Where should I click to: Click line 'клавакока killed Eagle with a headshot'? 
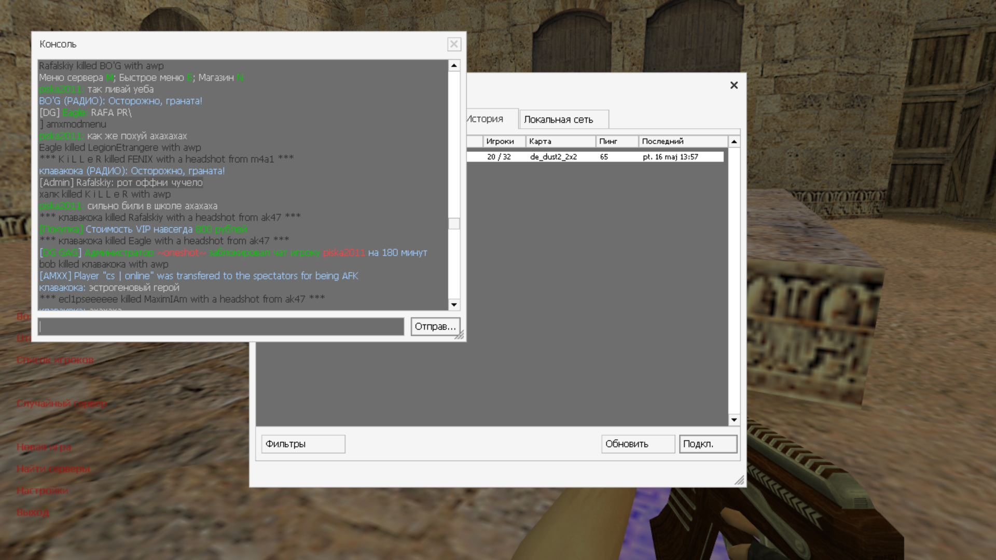click(164, 241)
